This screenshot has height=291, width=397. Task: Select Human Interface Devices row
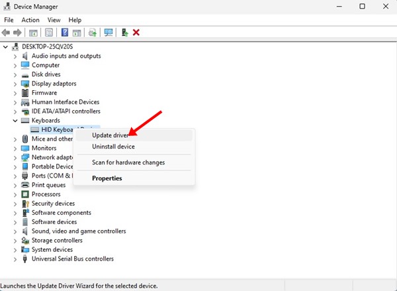coord(66,102)
